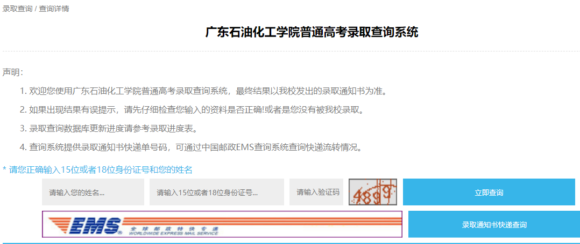The width and height of the screenshot is (580, 244).
Task: Click the 声明: heading text
Action: point(13,72)
